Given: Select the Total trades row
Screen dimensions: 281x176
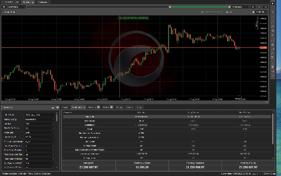Looking at the screenshot, I should [x=167, y=142].
